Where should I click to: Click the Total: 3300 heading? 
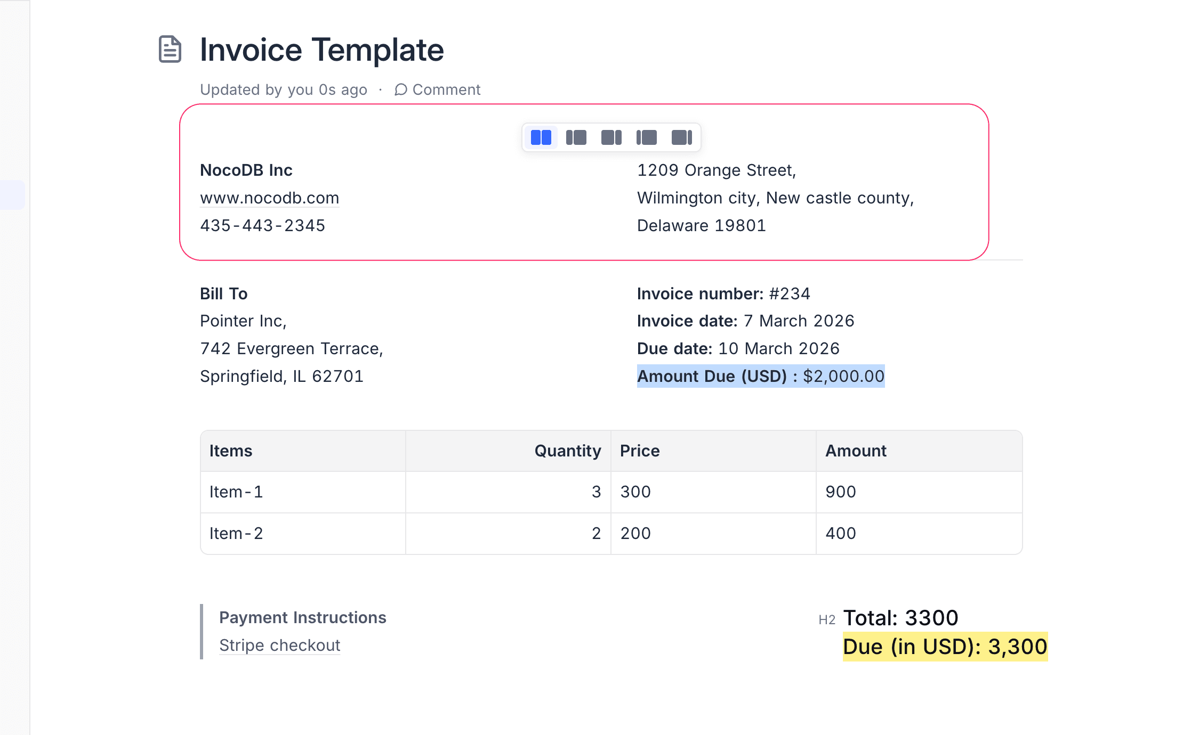900,618
